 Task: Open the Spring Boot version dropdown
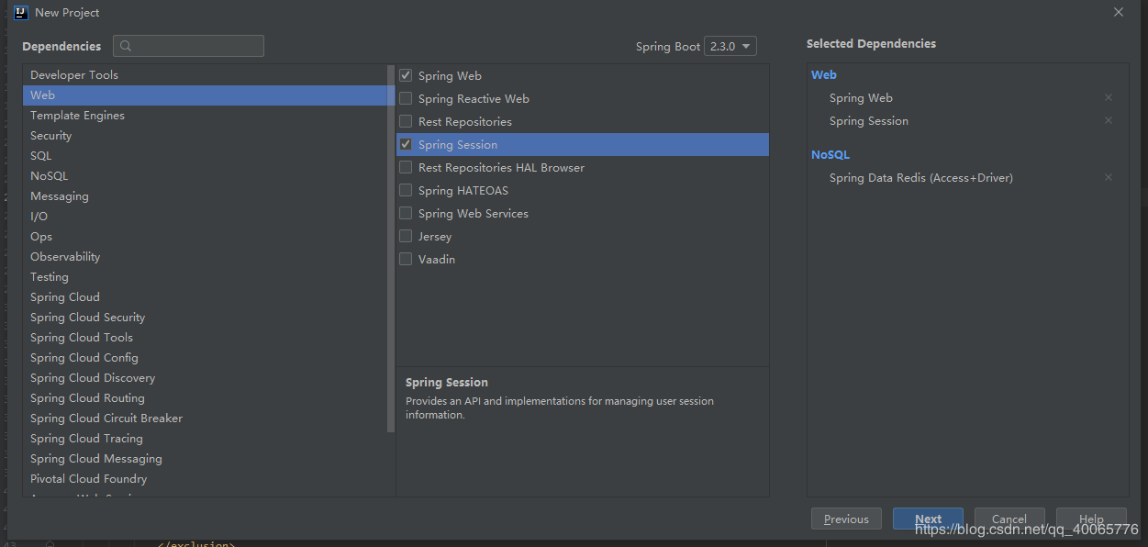(730, 46)
